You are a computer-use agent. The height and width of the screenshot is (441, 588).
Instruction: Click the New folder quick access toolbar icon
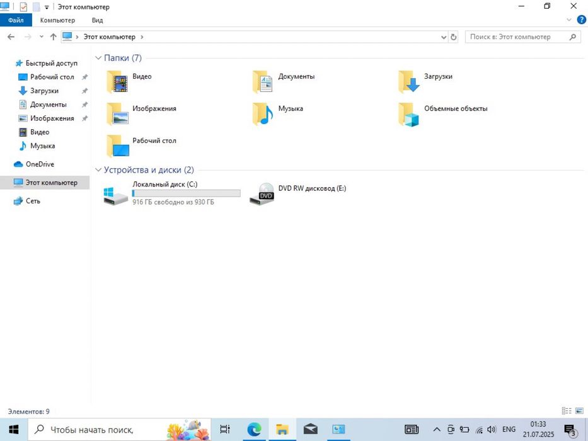pos(36,7)
